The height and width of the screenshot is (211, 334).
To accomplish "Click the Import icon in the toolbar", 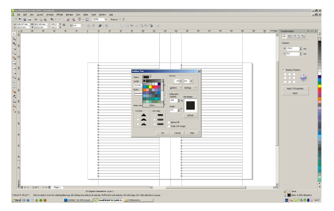I will click(x=68, y=19).
